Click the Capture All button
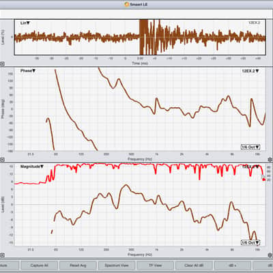This screenshot has height=273, width=273. click(39, 265)
